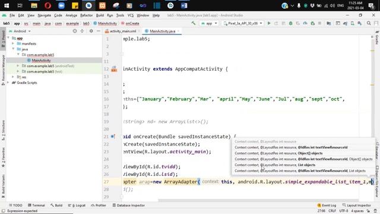Click Select Opened File target icon
The width and height of the screenshot is (380, 214).
tap(75, 31)
